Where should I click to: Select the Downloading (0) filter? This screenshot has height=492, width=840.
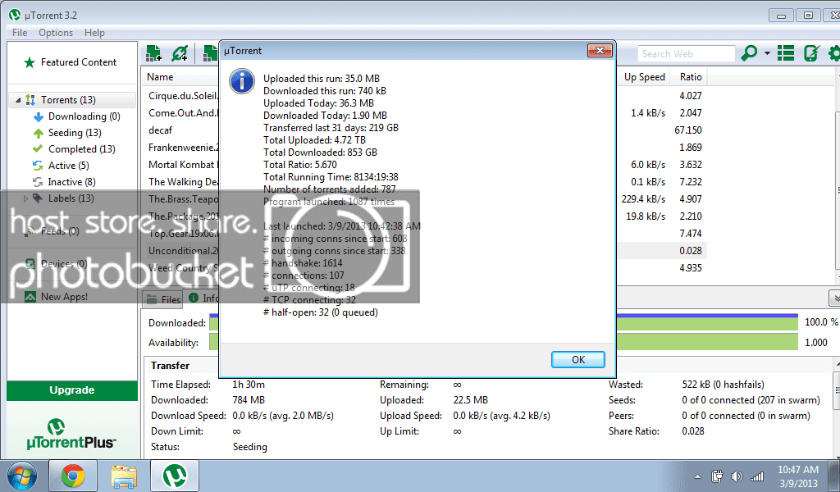pos(84,116)
